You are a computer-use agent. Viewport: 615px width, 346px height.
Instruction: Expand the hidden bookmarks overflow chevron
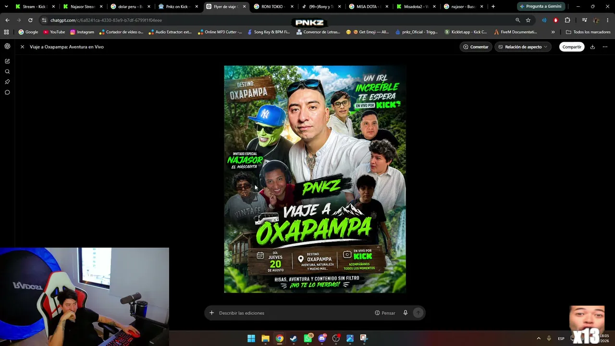(553, 32)
